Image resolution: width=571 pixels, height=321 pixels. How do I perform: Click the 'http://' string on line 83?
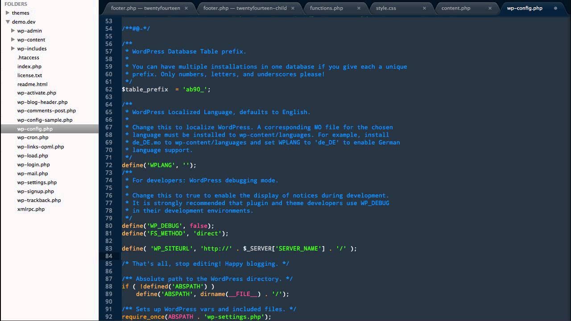pyautogui.click(x=216, y=248)
